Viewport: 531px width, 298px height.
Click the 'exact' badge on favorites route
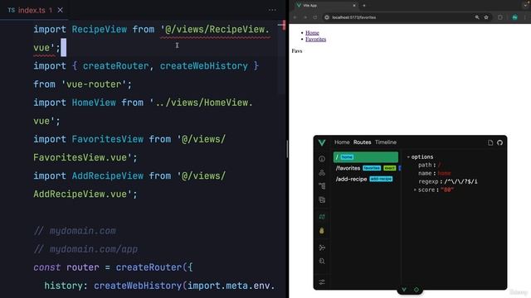pyautogui.click(x=389, y=168)
